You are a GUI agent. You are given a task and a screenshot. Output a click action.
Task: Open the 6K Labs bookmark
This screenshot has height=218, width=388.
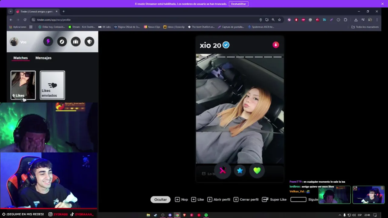click(105, 27)
